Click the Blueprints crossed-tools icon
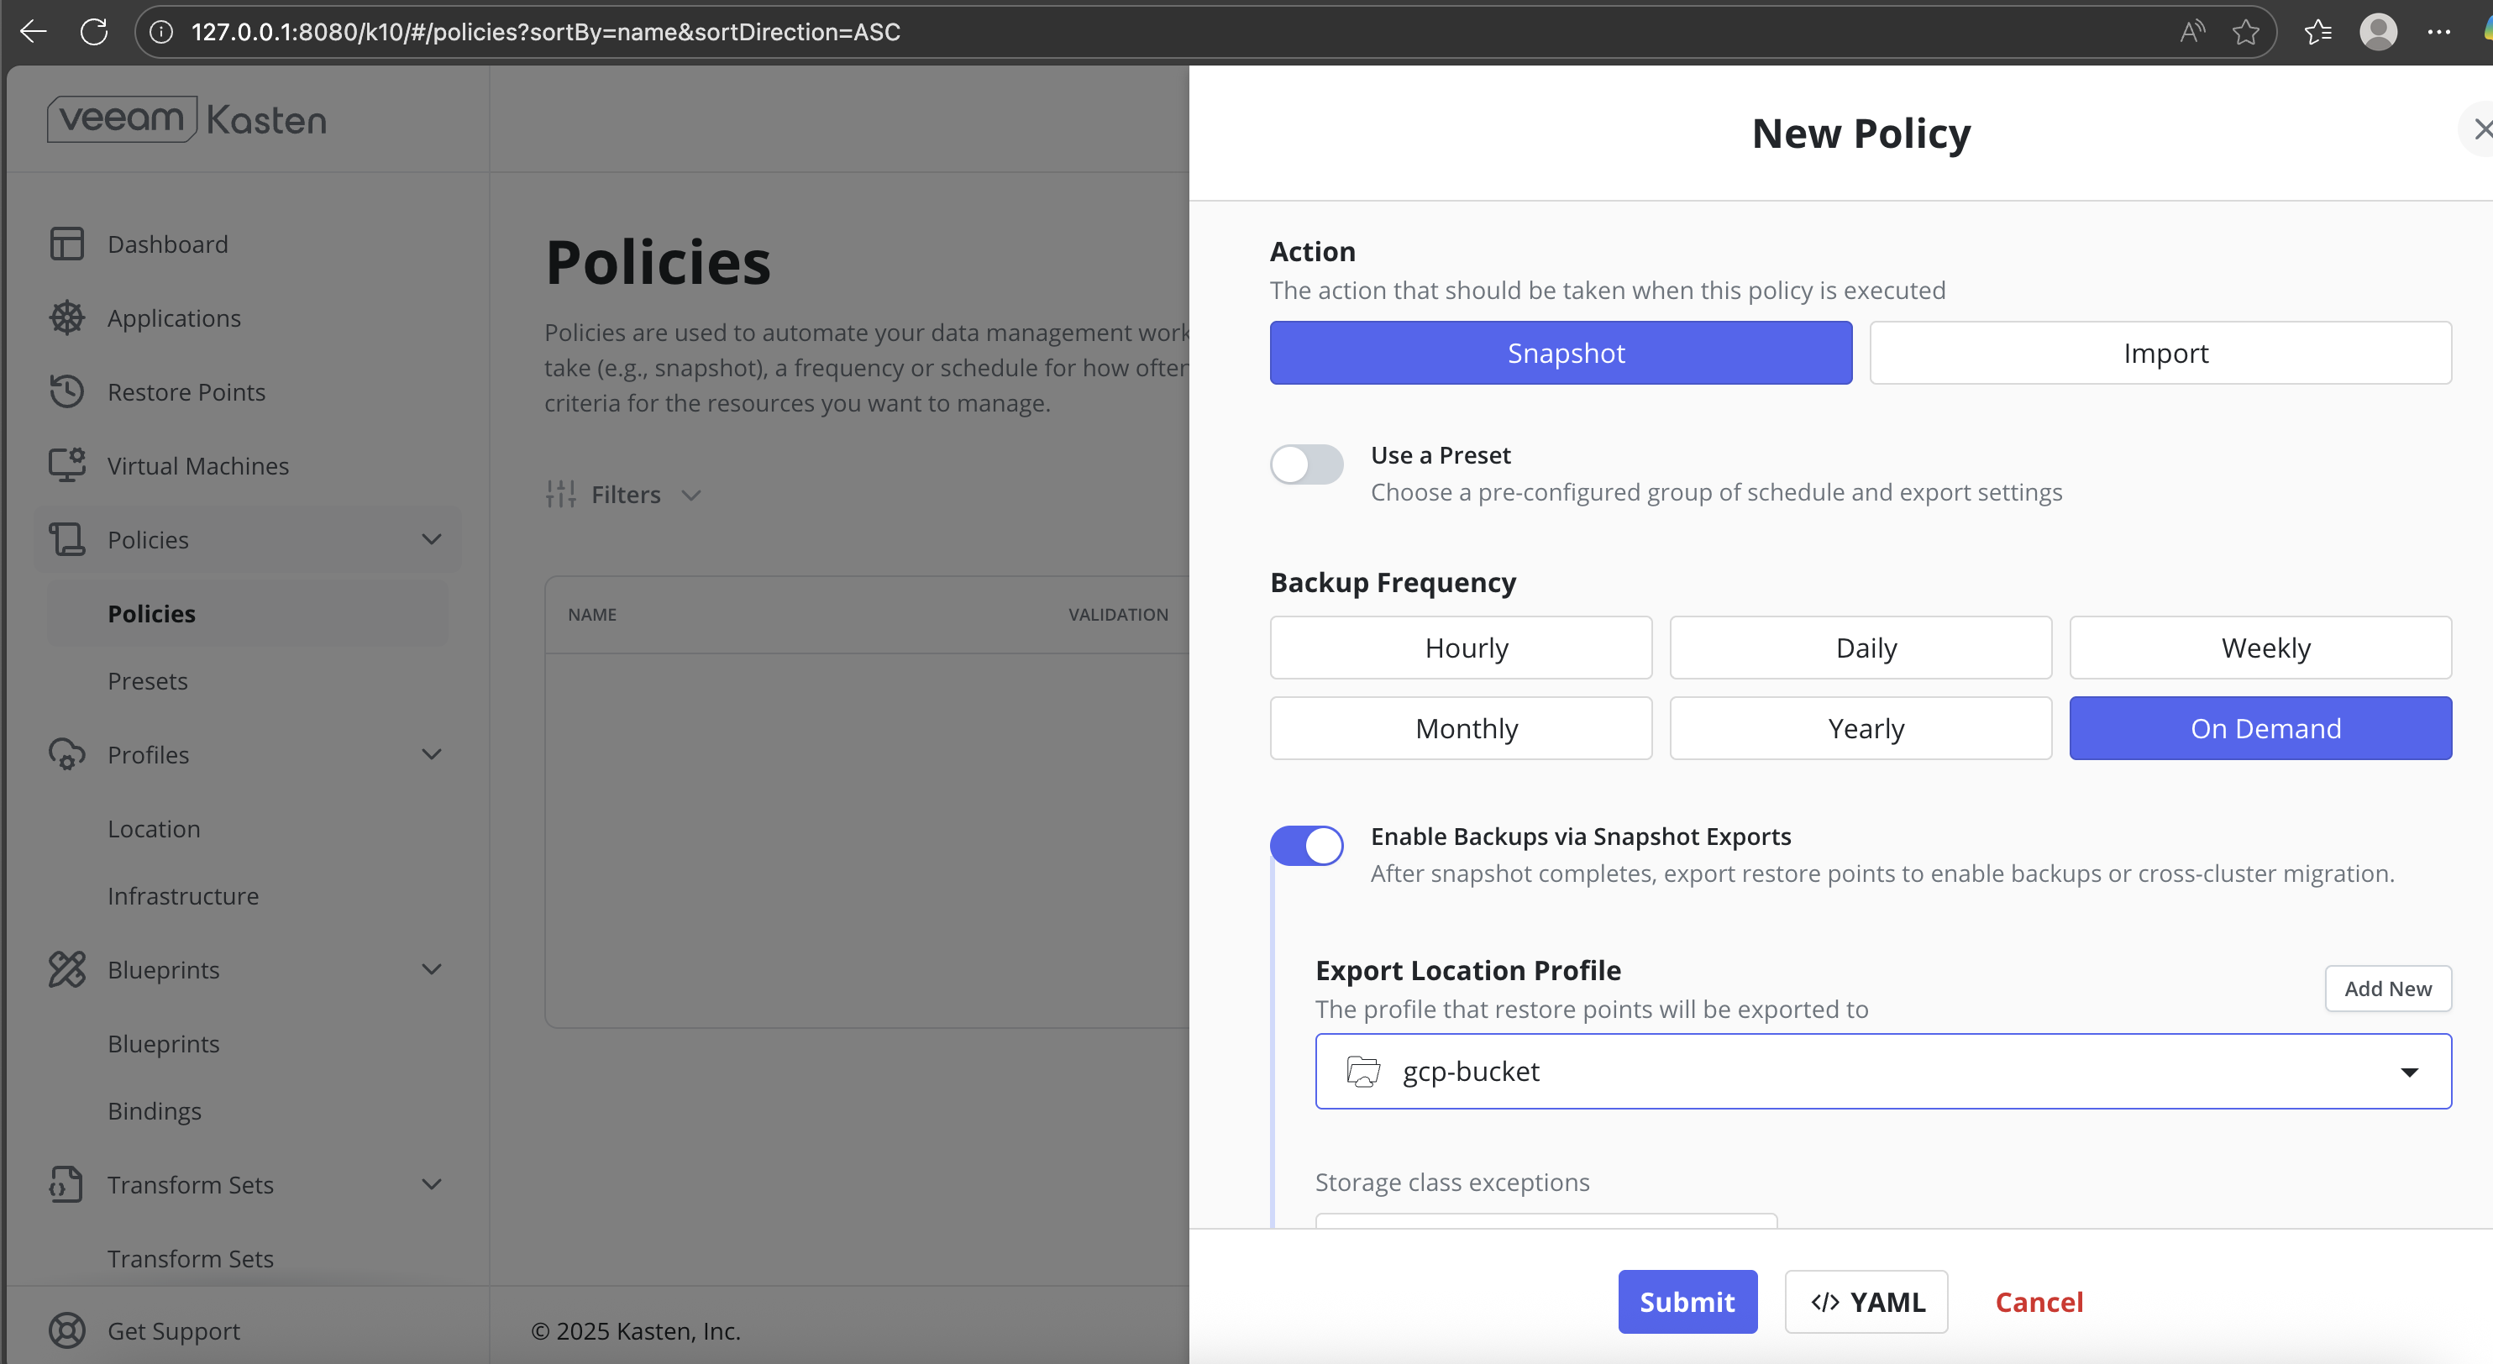This screenshot has width=2493, height=1364. tap(66, 969)
